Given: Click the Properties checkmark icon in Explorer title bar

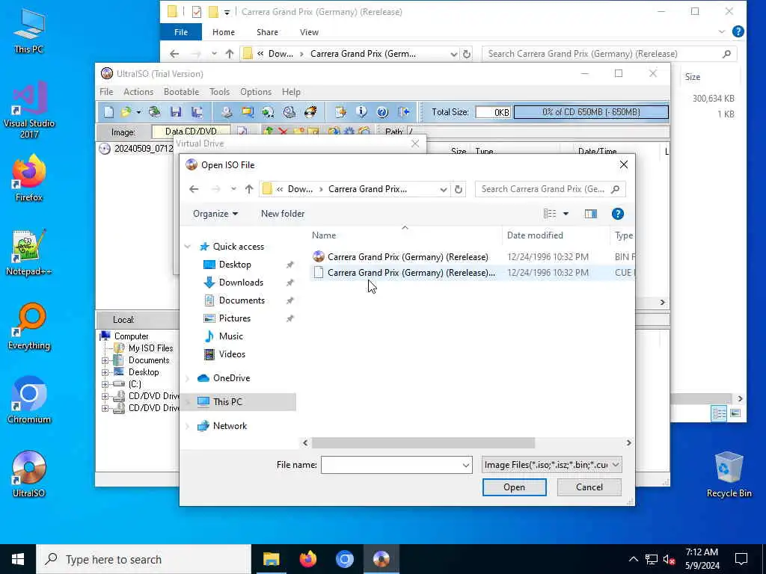Looking at the screenshot, I should tap(197, 12).
